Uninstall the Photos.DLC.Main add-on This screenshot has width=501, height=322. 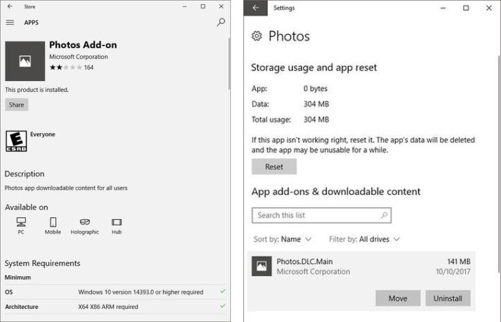448,298
